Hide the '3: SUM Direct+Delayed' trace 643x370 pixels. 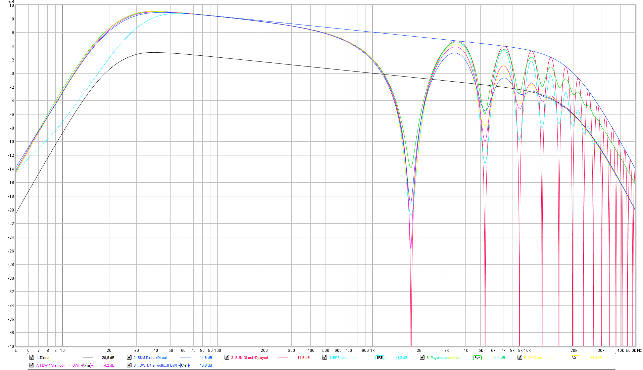[227, 357]
